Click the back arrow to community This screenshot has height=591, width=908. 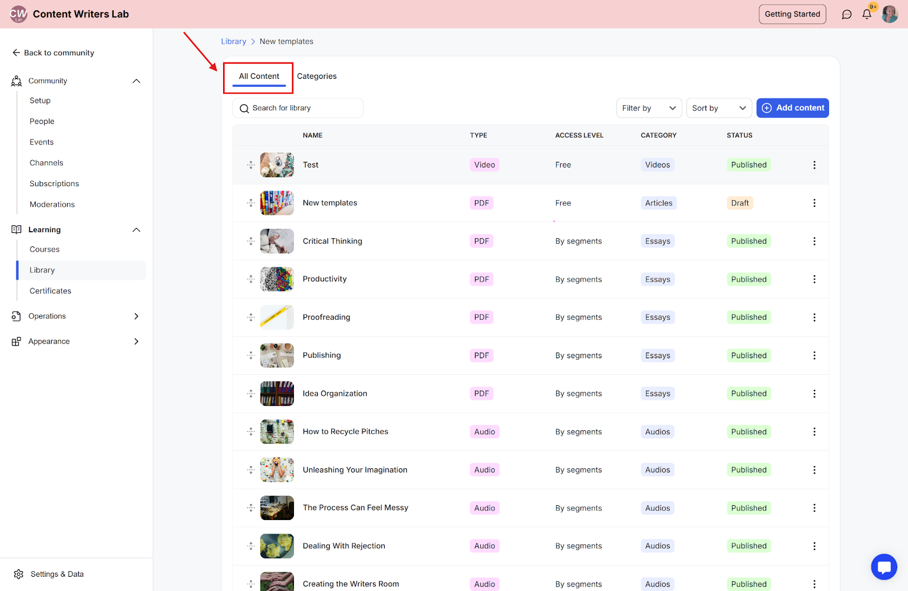[16, 53]
